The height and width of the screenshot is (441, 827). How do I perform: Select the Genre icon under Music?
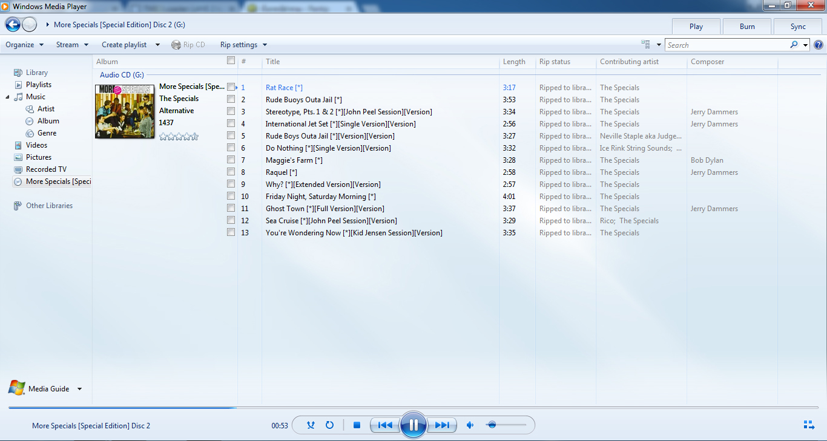coord(30,133)
